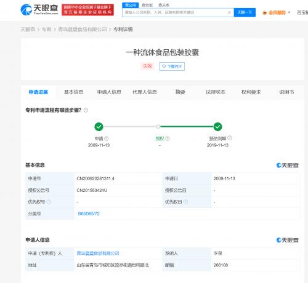Viewport: 308px width, 283px height.
Task: Open the red official credit agency banner
Action: click(87, 10)
